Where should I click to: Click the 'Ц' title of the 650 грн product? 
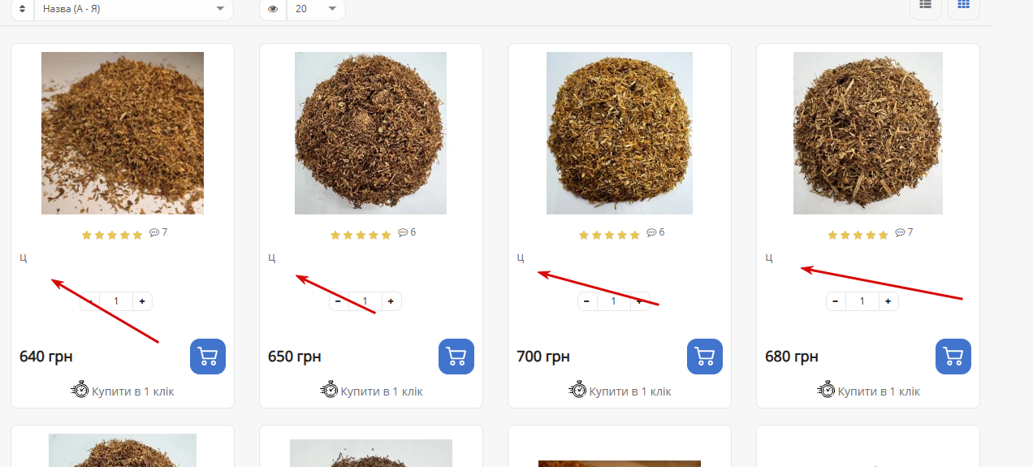pyautogui.click(x=272, y=258)
